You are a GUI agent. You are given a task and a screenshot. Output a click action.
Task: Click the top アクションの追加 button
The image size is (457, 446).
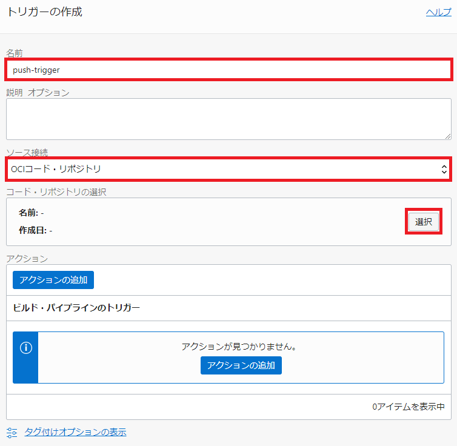[x=53, y=280]
